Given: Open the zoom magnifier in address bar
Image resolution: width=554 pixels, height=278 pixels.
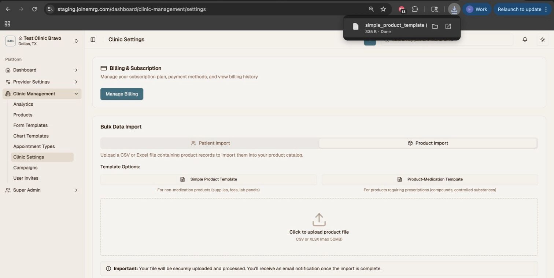Looking at the screenshot, I should click(x=372, y=9).
